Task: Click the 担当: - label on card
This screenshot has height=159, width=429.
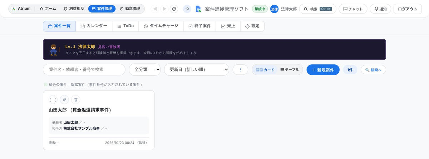Action: coord(54,143)
